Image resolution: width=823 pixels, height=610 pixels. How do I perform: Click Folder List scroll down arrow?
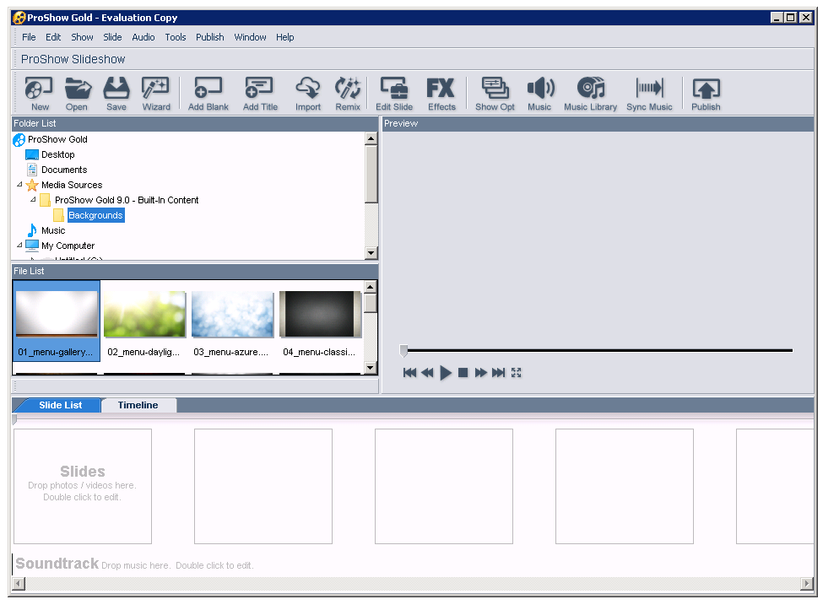point(371,253)
